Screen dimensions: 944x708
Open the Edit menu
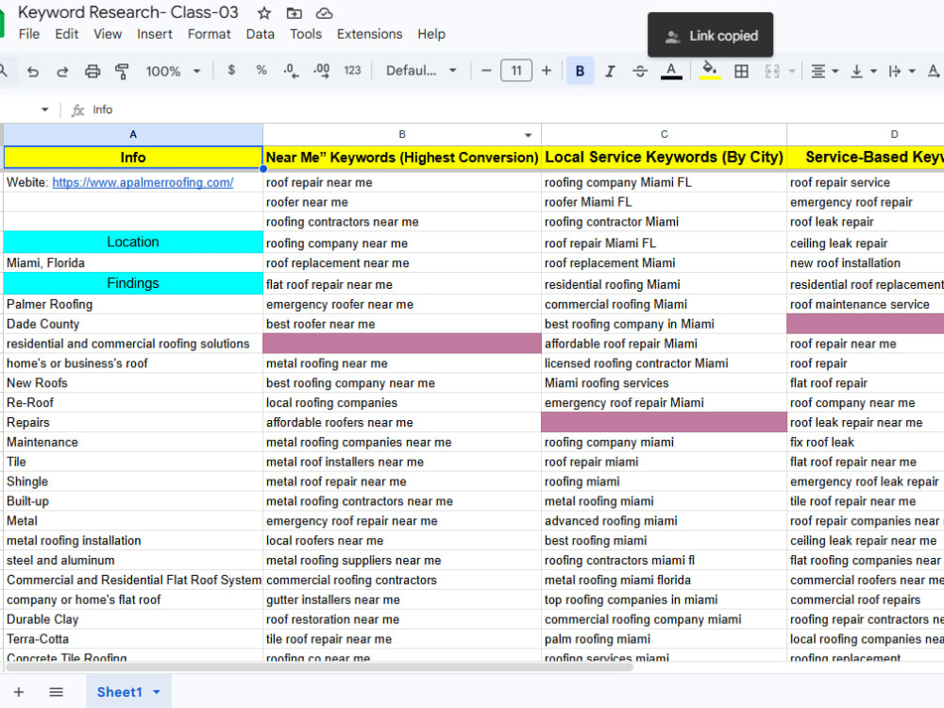click(66, 34)
